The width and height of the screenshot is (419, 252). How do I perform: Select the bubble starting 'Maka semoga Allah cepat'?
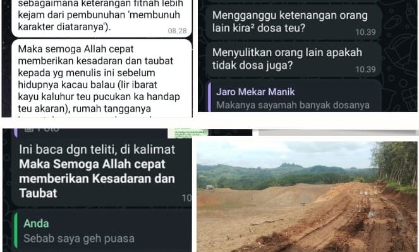pyautogui.click(x=102, y=78)
